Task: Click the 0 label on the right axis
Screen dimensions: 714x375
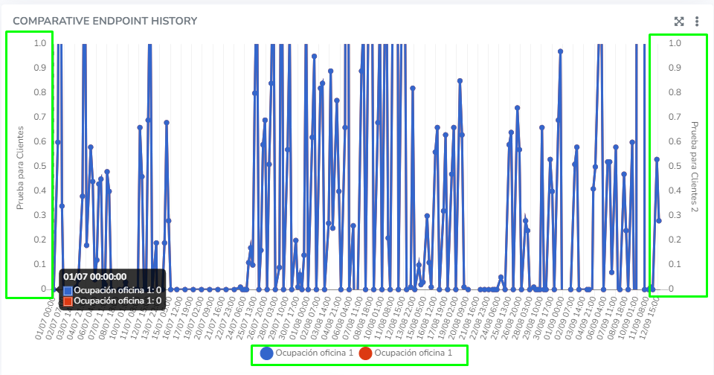Action: click(x=671, y=289)
